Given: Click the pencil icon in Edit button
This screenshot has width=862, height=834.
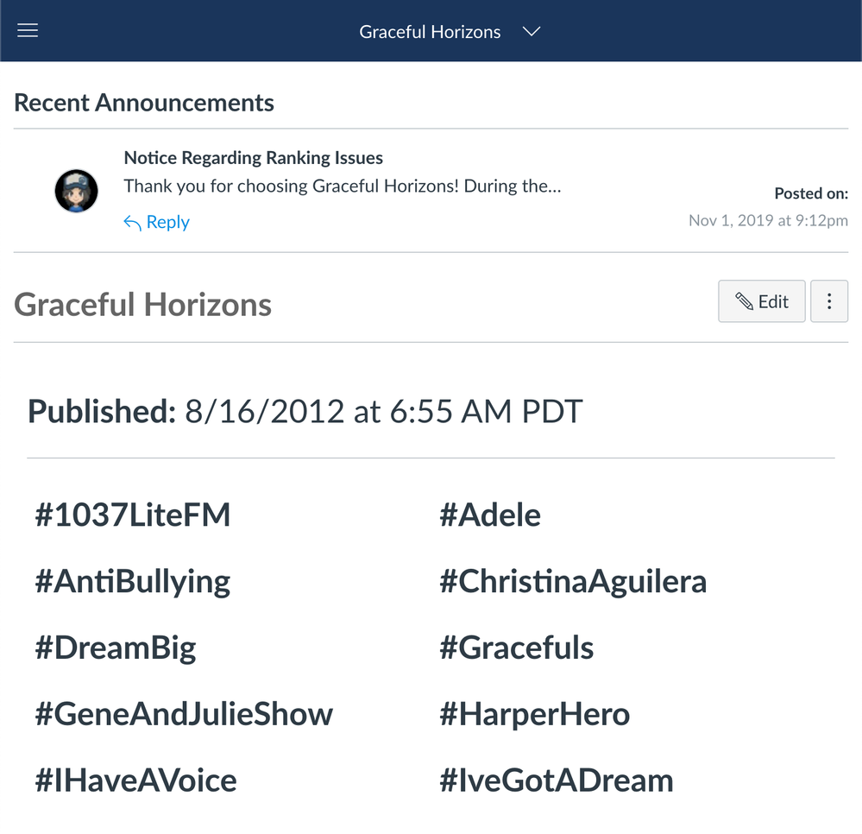Looking at the screenshot, I should [743, 301].
